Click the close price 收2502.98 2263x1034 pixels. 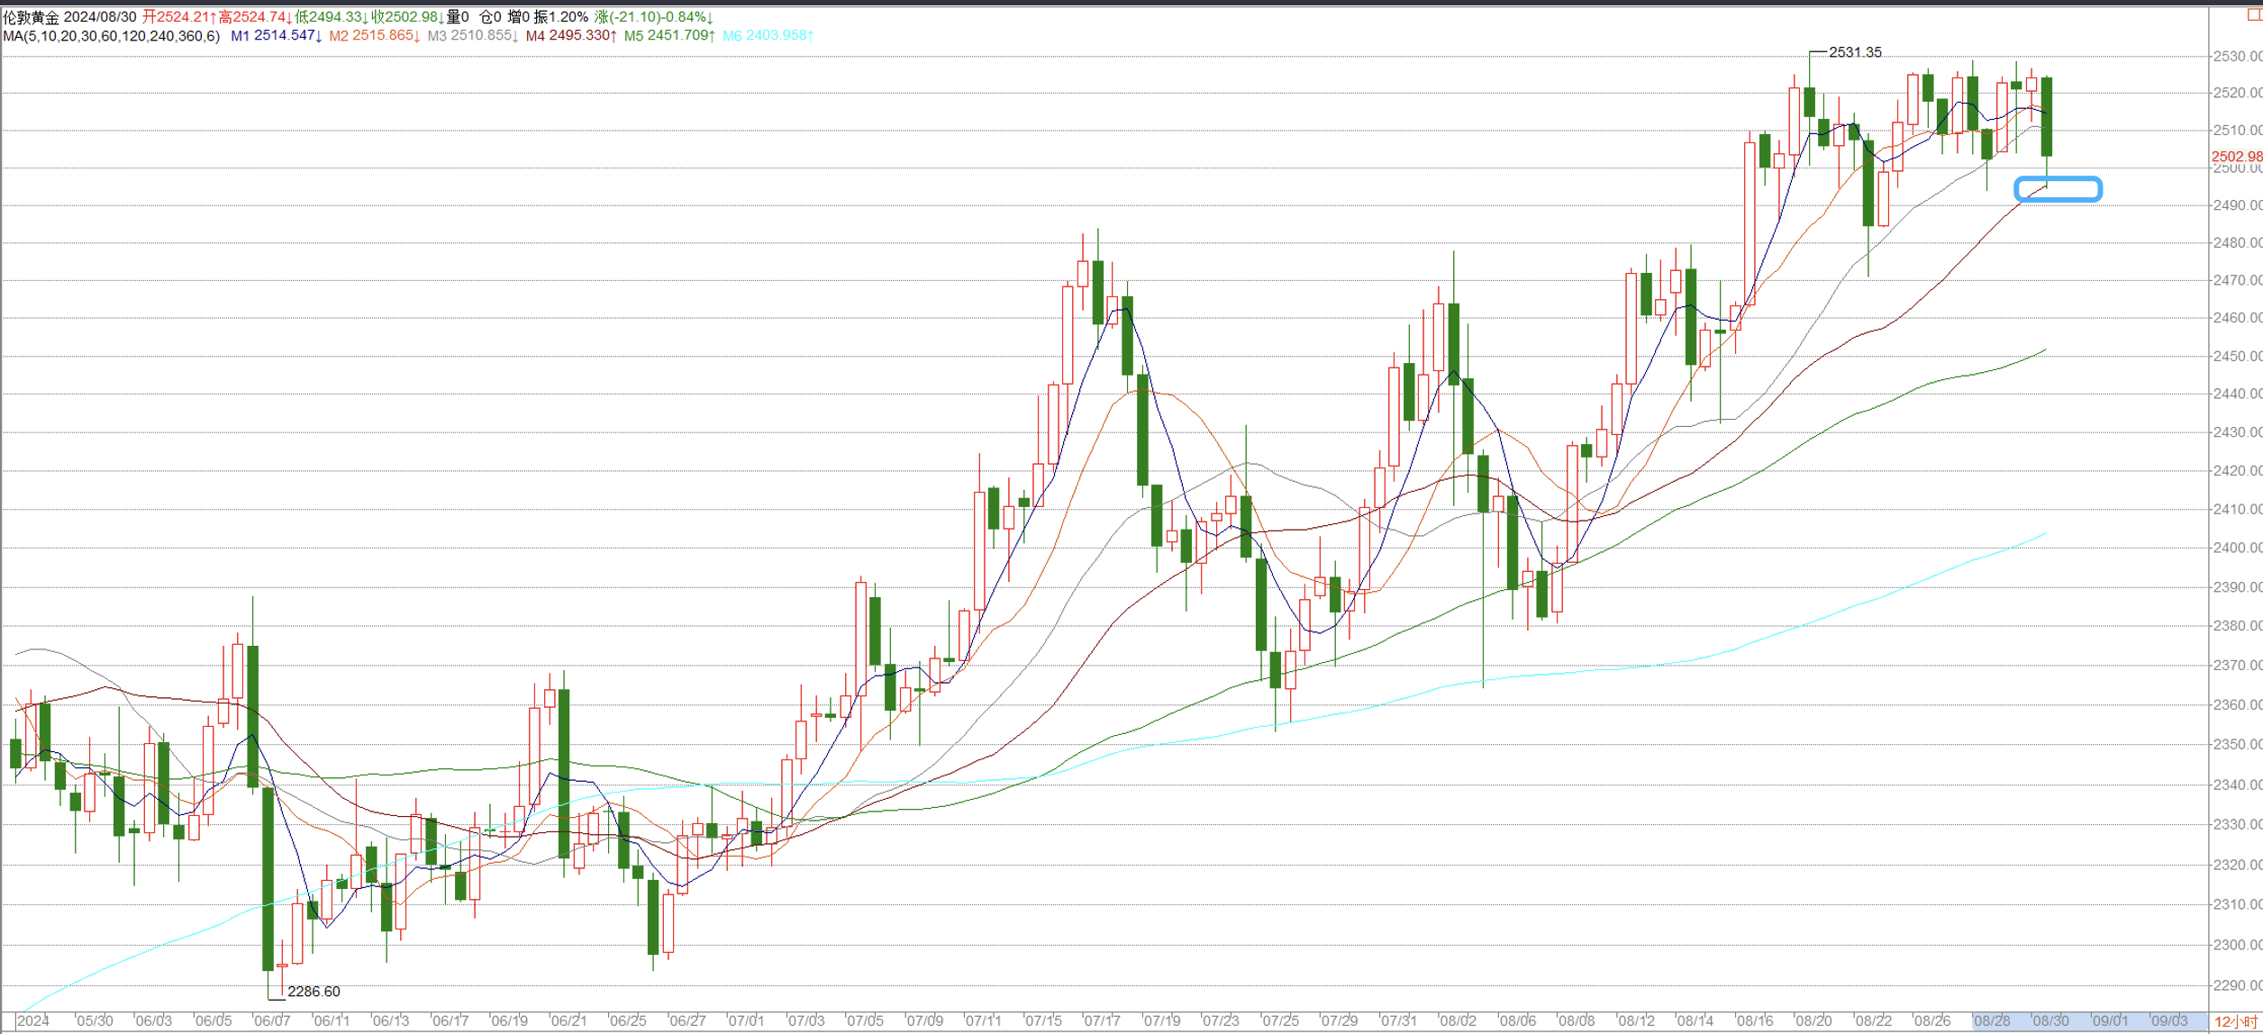pyautogui.click(x=407, y=17)
